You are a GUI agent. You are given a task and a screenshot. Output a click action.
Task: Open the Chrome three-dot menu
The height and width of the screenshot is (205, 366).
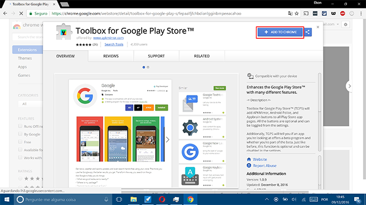361,14
